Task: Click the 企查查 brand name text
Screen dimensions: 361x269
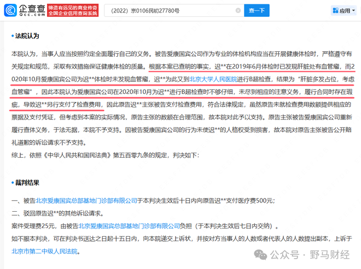Action: point(32,9)
